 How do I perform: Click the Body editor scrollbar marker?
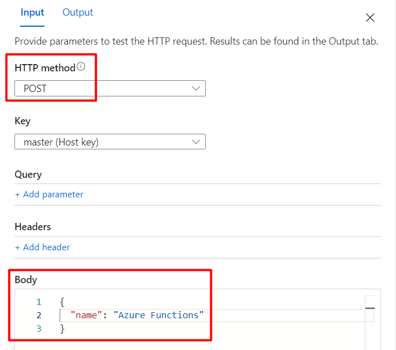click(370, 308)
